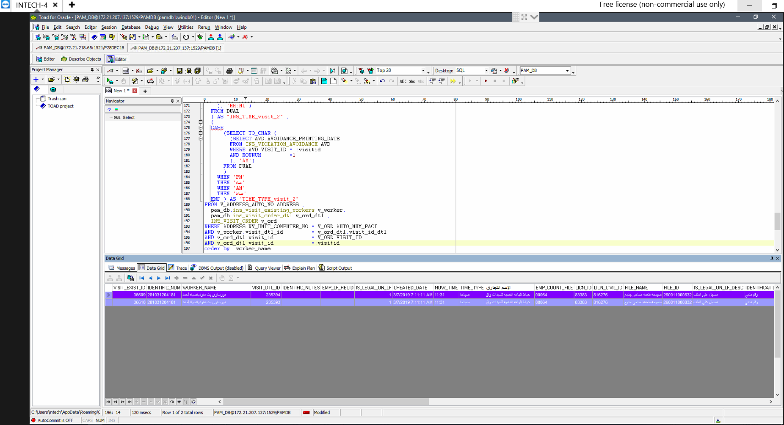
Task: Toggle pin on Navigator panel
Action: 172,101
